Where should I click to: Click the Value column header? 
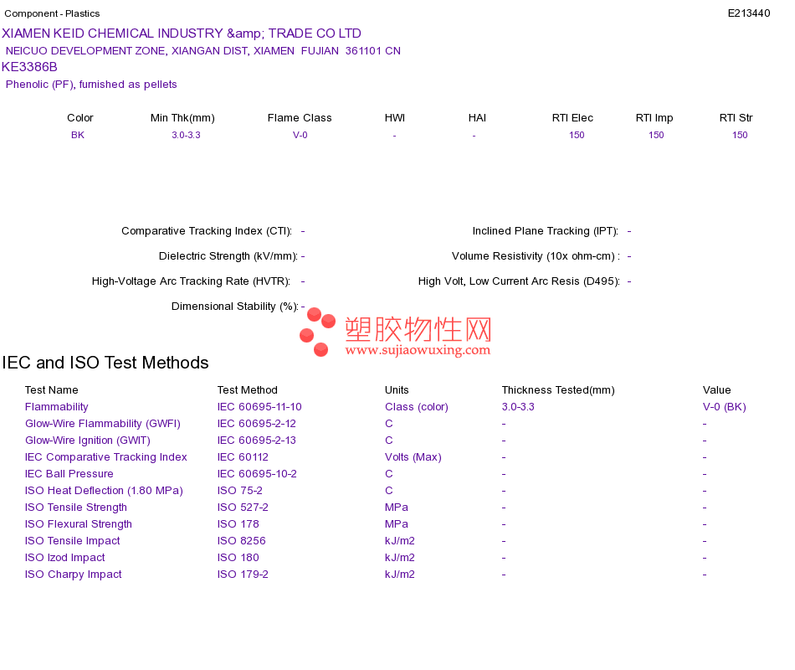pos(717,389)
